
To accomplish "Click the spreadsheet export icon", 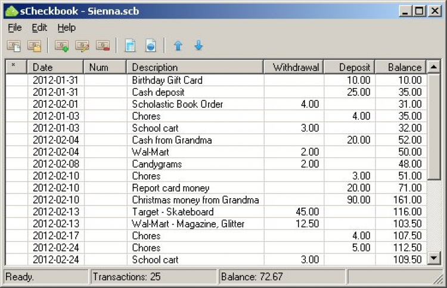I will pyautogui.click(x=131, y=46).
